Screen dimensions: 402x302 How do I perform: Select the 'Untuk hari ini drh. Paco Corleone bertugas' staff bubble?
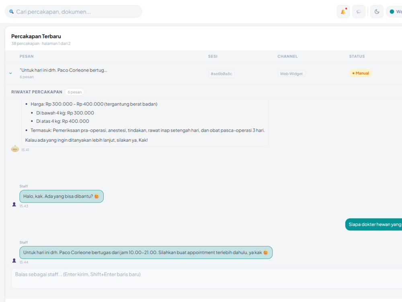146,252
